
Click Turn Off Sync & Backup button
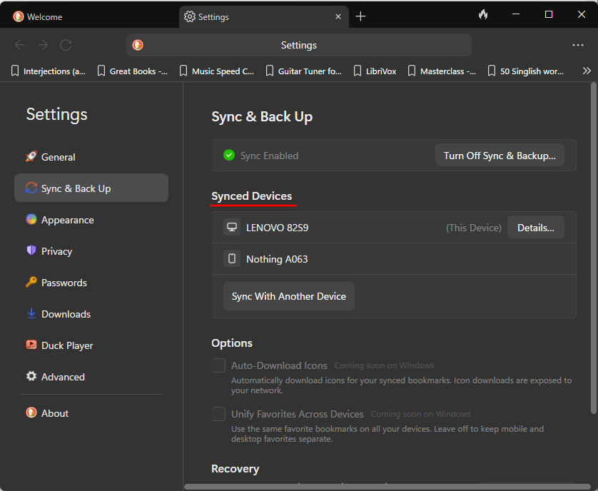[x=500, y=156]
